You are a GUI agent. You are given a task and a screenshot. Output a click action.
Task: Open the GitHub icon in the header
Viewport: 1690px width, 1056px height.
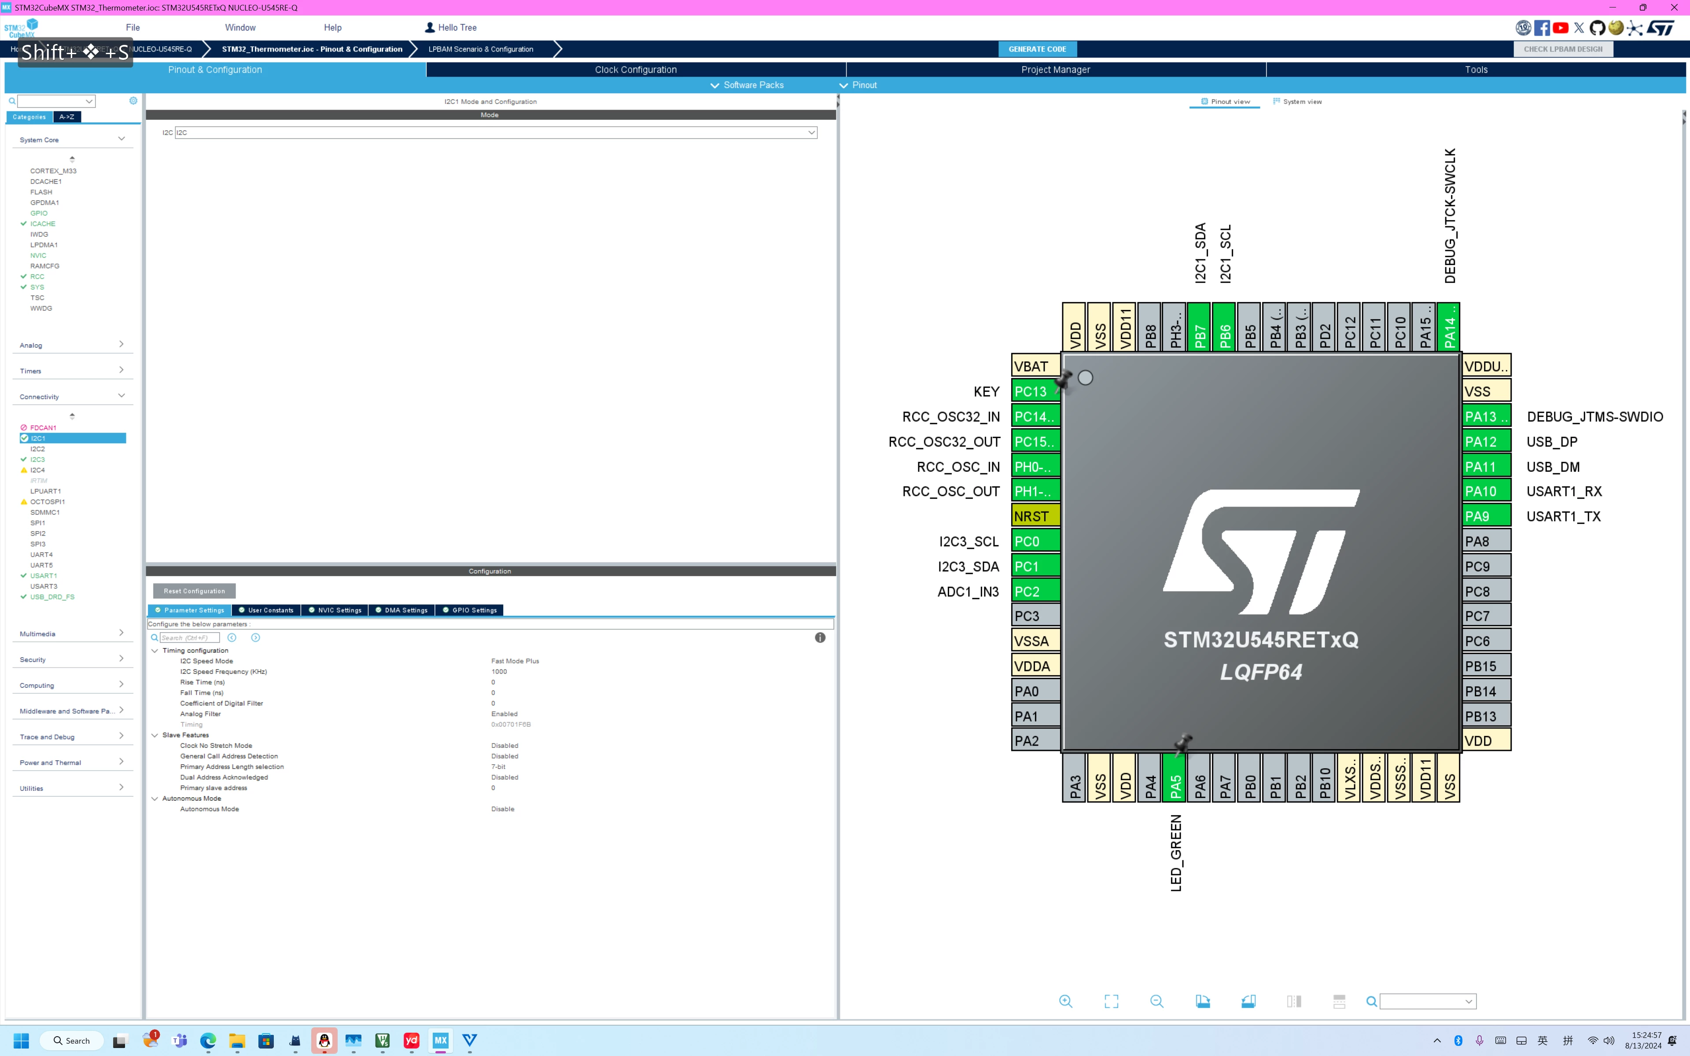tap(1597, 28)
